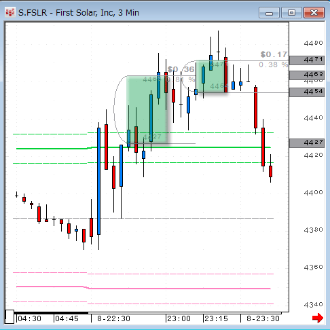Click the tall blue candle near 22:30

(x=98, y=181)
